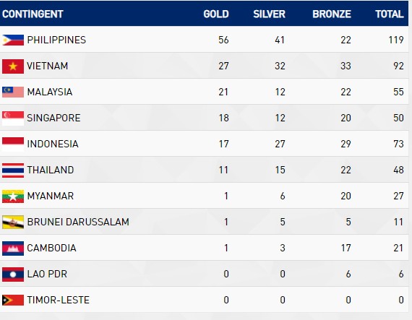The width and height of the screenshot is (412, 320).
Task: Sort by the GOLD column header
Action: point(216,14)
